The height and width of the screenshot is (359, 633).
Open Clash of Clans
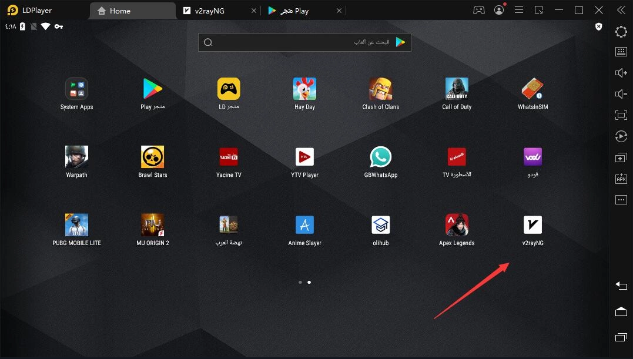click(x=381, y=89)
